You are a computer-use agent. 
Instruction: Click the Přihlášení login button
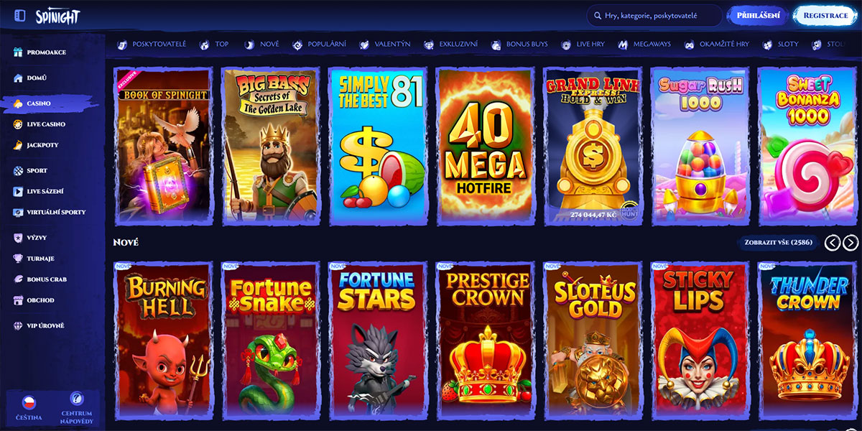click(x=759, y=16)
